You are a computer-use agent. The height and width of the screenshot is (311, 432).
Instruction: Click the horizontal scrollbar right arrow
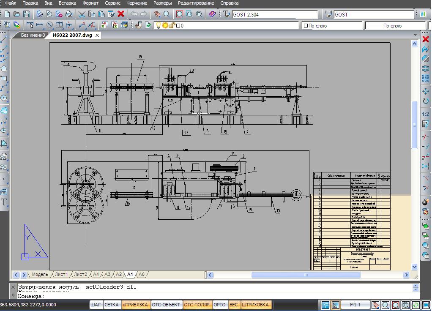click(406, 275)
